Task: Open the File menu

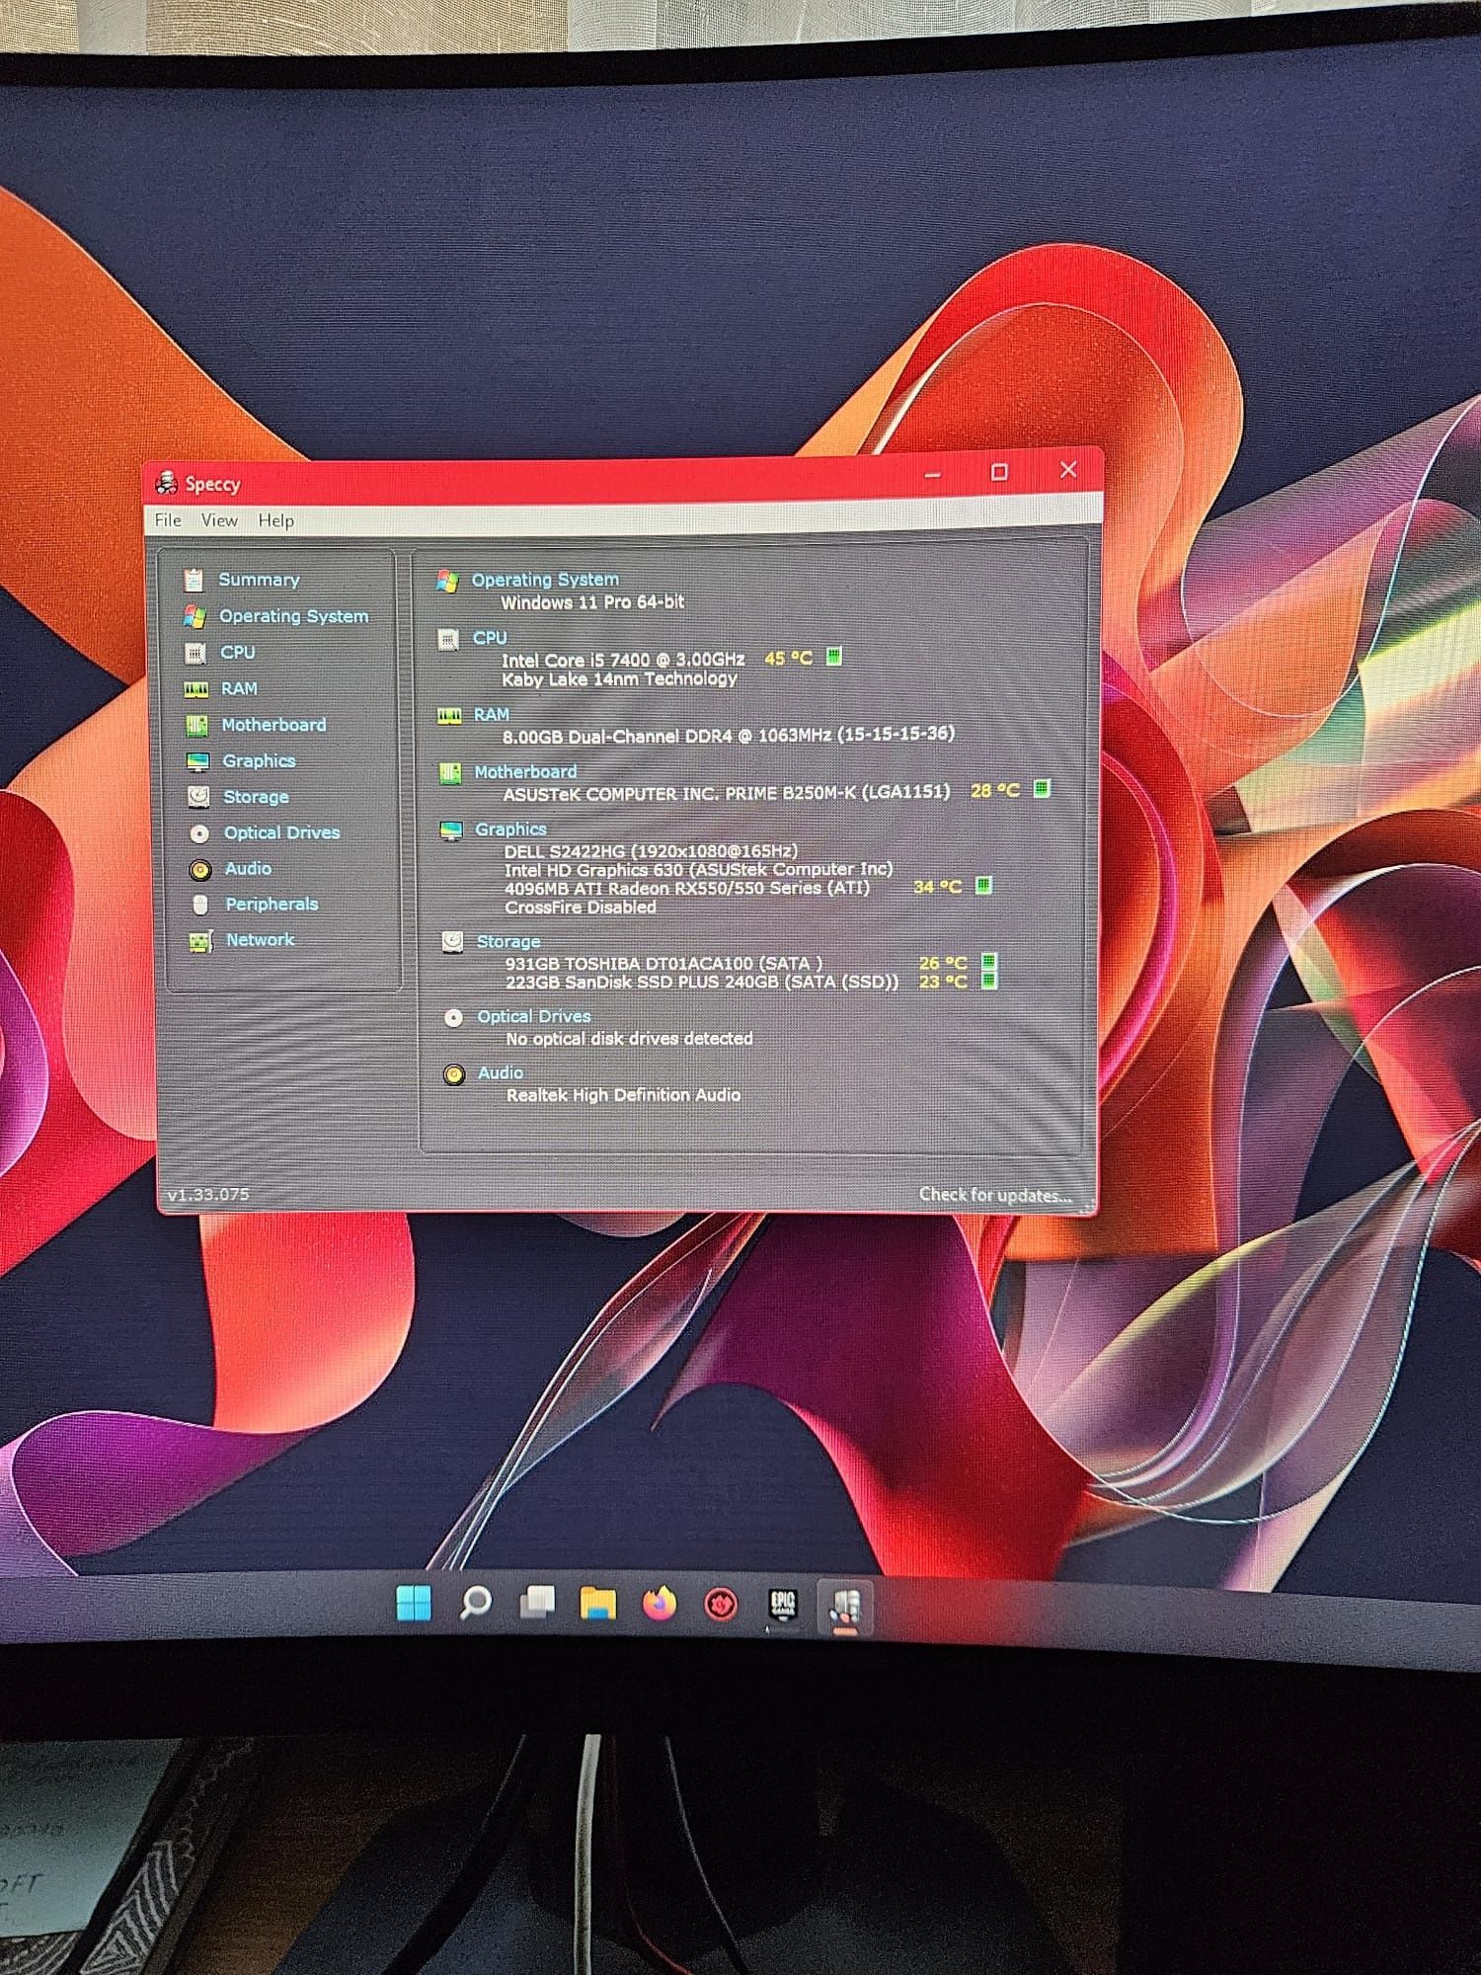Action: point(168,520)
